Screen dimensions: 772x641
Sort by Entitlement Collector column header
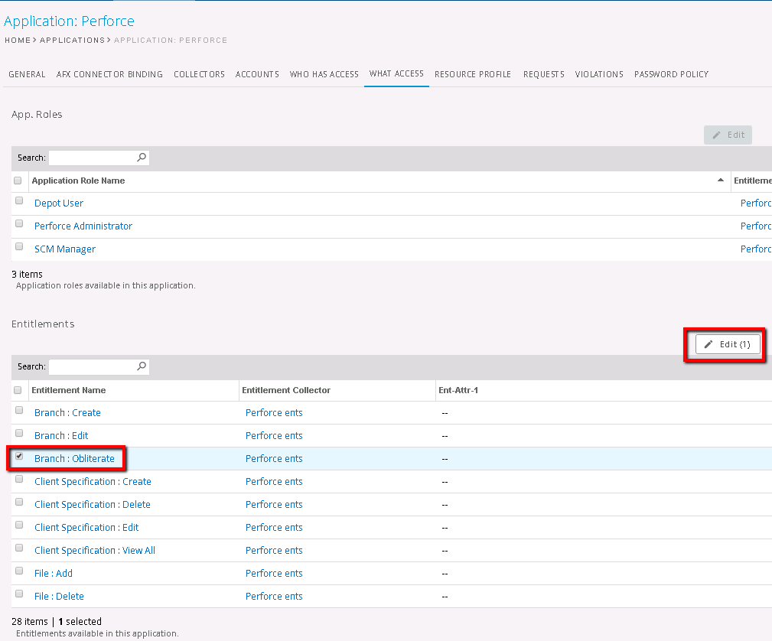[286, 390]
